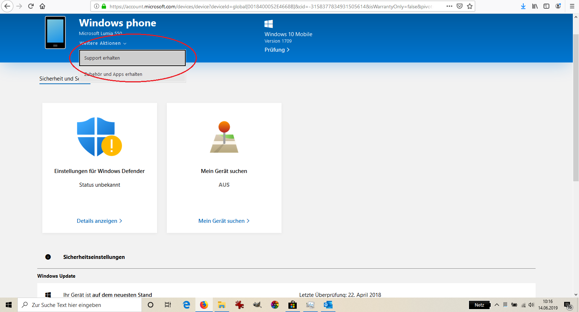
Task: Click the green padlock security icon
Action: point(104,6)
